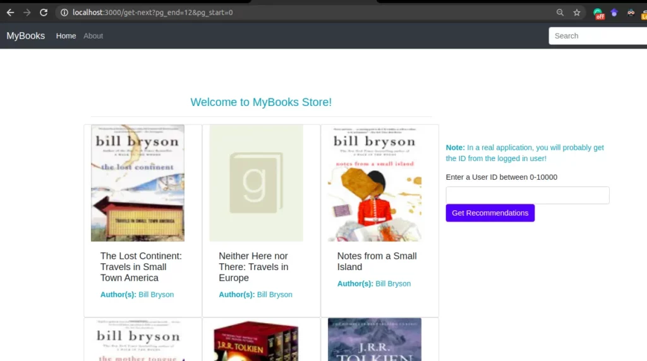Screen dimensions: 647x361
Task: Open the MyBooks brand link
Action: (25, 36)
